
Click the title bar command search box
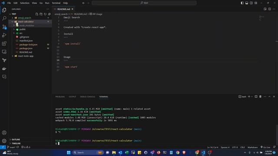click(x=144, y=3)
